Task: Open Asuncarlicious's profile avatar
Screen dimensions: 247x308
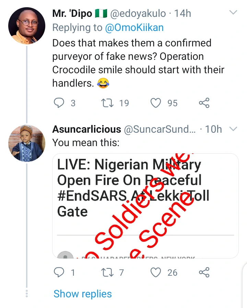Action: click(27, 143)
